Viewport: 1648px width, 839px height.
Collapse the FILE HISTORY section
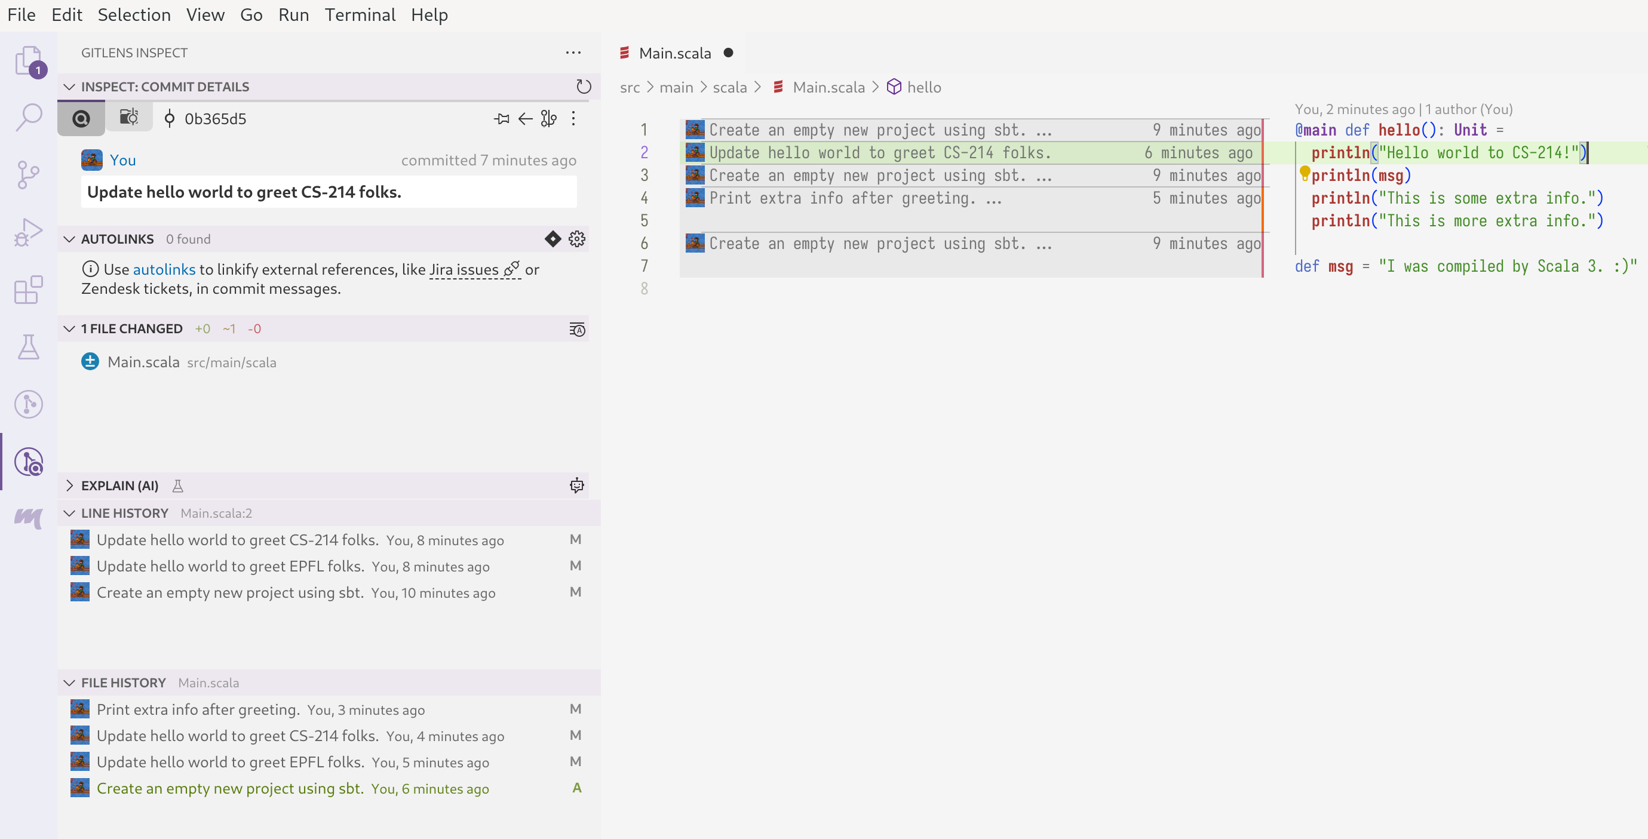point(70,683)
